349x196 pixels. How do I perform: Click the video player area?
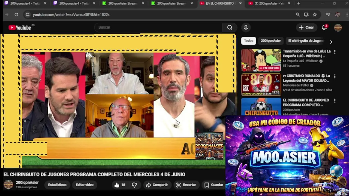point(118,101)
